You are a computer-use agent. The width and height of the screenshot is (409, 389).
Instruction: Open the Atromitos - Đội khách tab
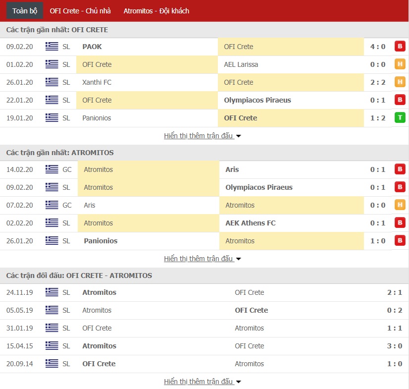156,11
